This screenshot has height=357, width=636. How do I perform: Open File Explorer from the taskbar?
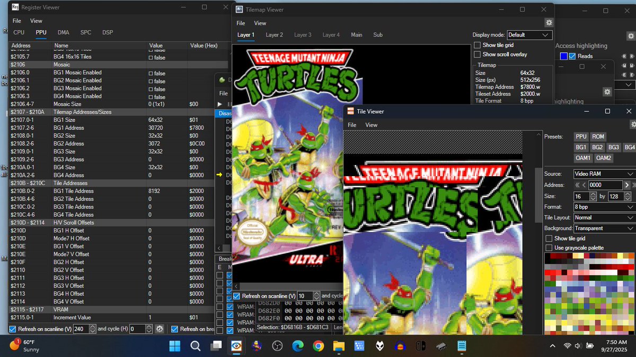pos(339,346)
